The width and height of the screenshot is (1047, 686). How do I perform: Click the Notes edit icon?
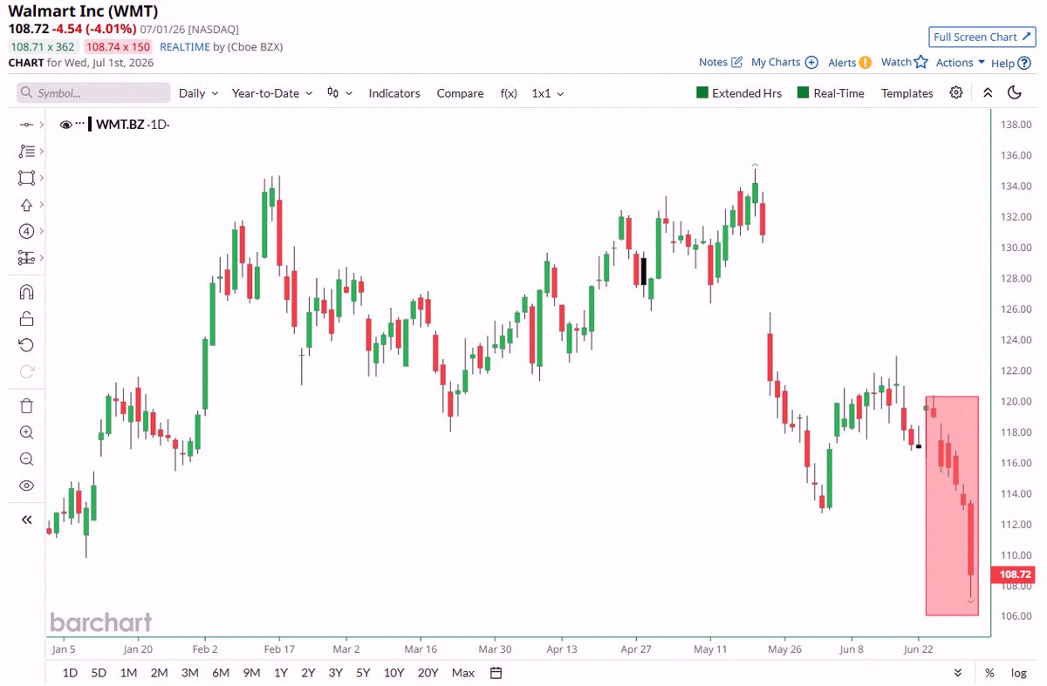coord(736,62)
